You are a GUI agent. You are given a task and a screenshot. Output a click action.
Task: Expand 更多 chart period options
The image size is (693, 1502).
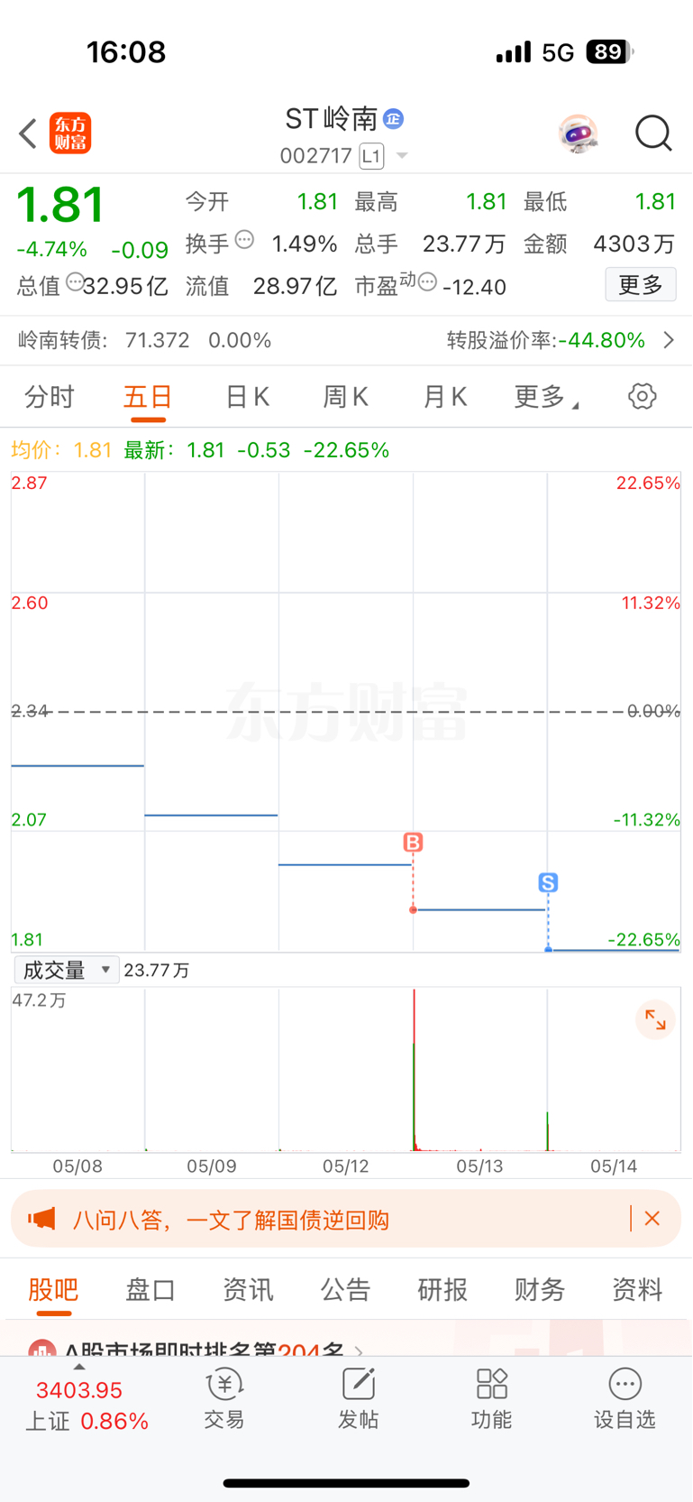tap(546, 397)
